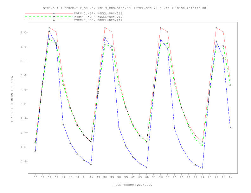
Task: Click the x-axis title FHOUR VHHMM=1200>0000
Action: (132, 185)
